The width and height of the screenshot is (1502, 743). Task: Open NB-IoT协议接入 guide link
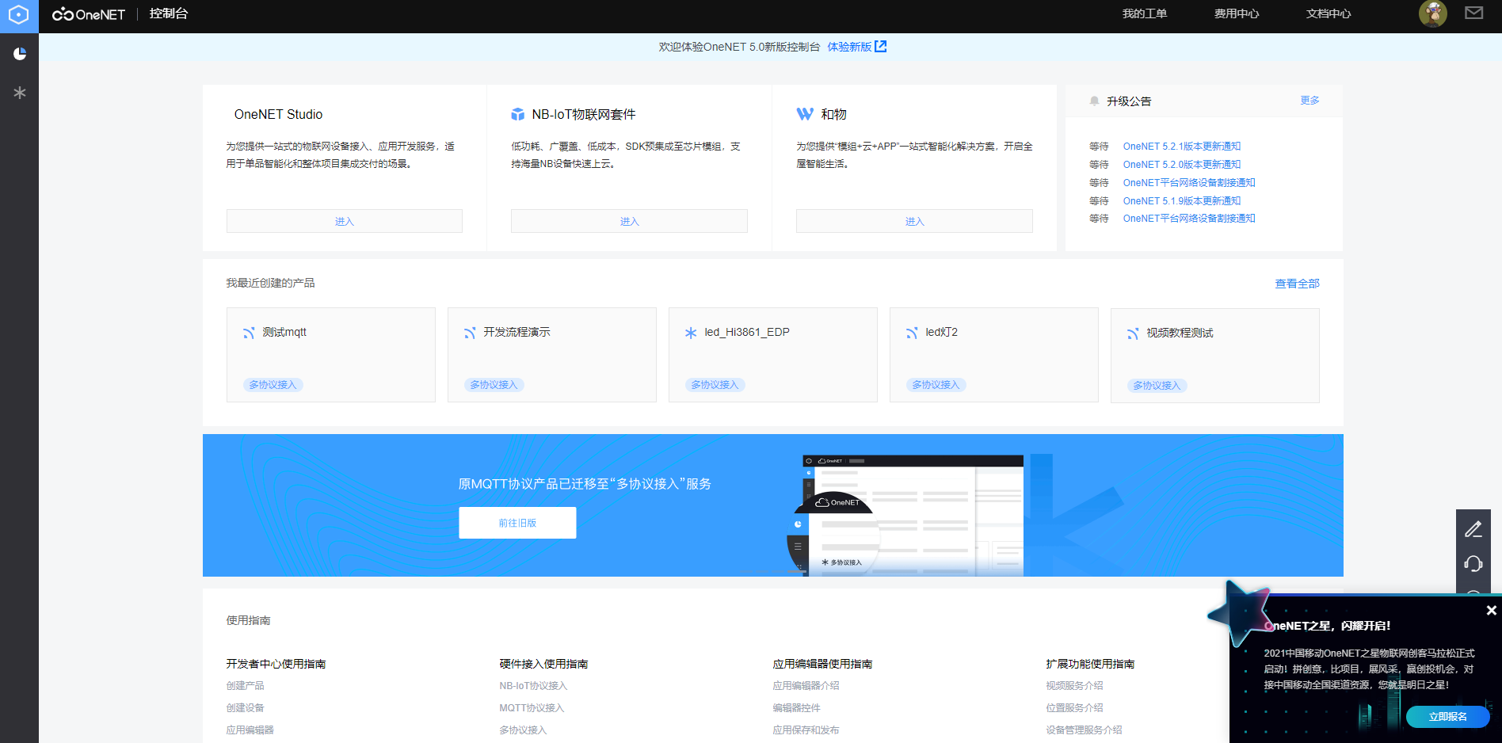pos(533,686)
